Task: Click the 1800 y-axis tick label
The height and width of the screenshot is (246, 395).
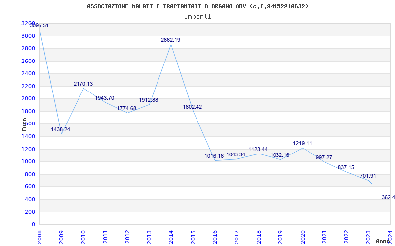Action: pyautogui.click(x=28, y=112)
